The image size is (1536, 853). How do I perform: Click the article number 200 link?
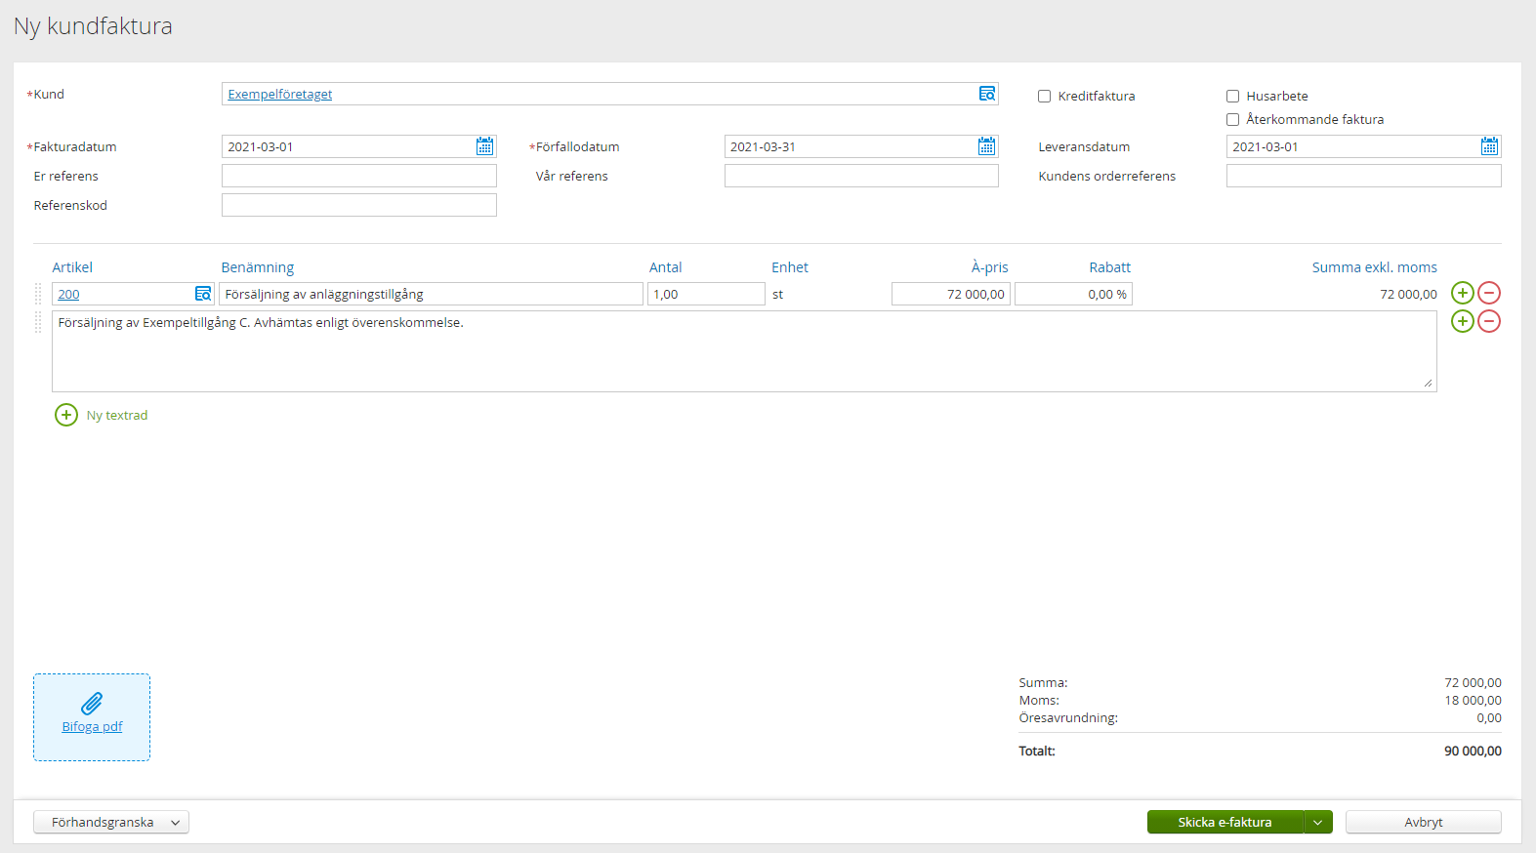pyautogui.click(x=68, y=294)
